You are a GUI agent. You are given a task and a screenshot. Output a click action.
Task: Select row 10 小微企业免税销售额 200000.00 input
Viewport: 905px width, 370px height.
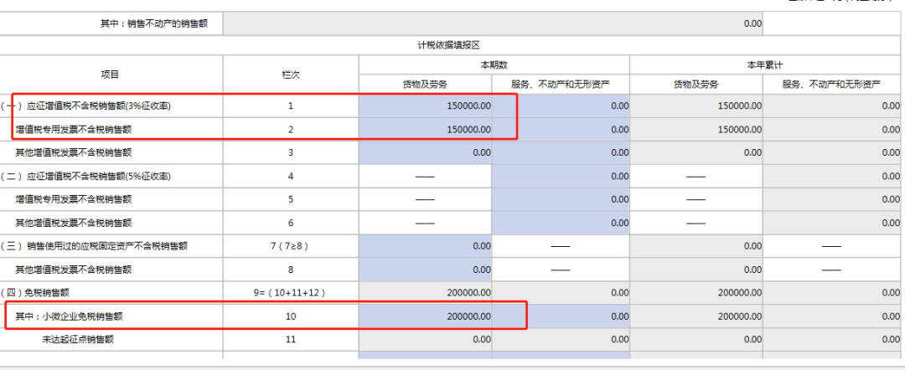point(426,316)
